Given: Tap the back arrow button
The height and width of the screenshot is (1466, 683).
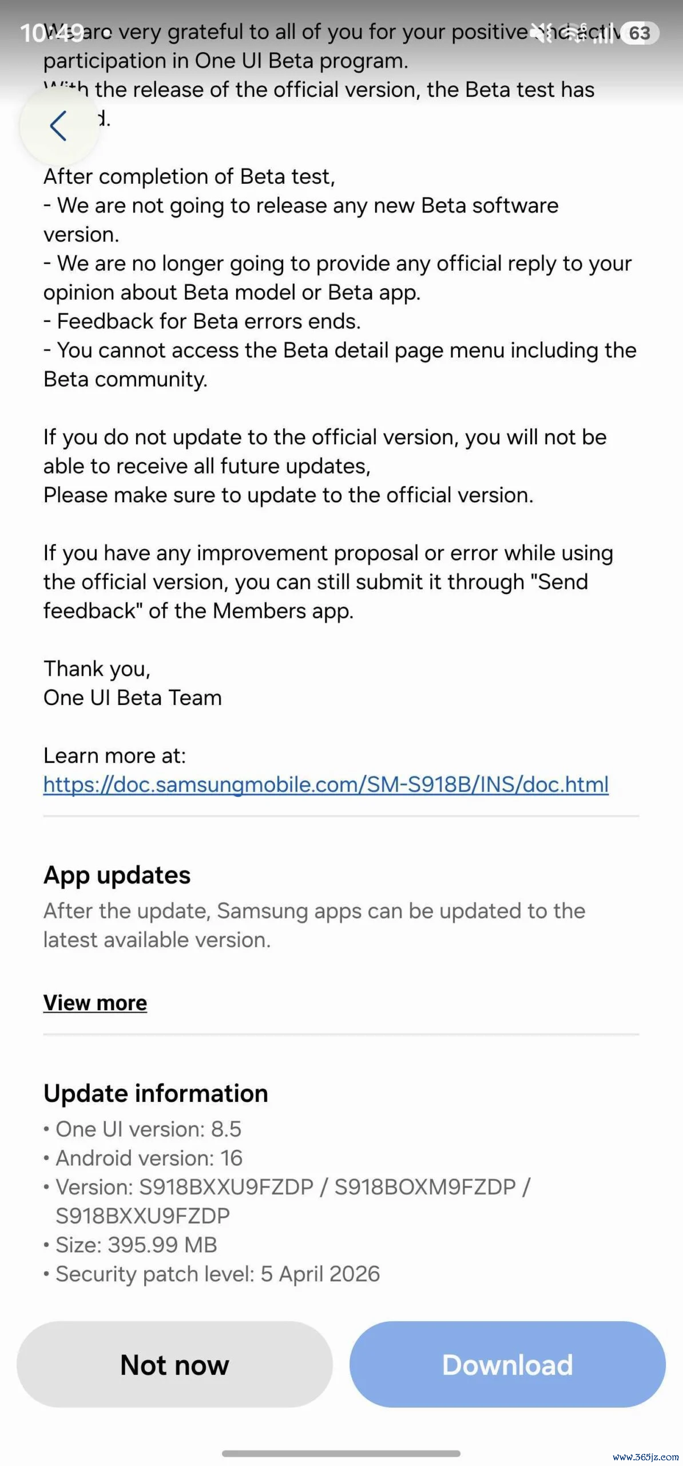Looking at the screenshot, I should 59,125.
